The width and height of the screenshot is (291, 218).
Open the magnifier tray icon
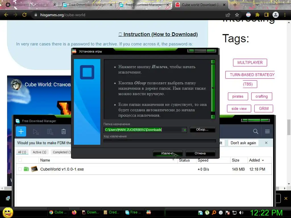[x=214, y=213]
